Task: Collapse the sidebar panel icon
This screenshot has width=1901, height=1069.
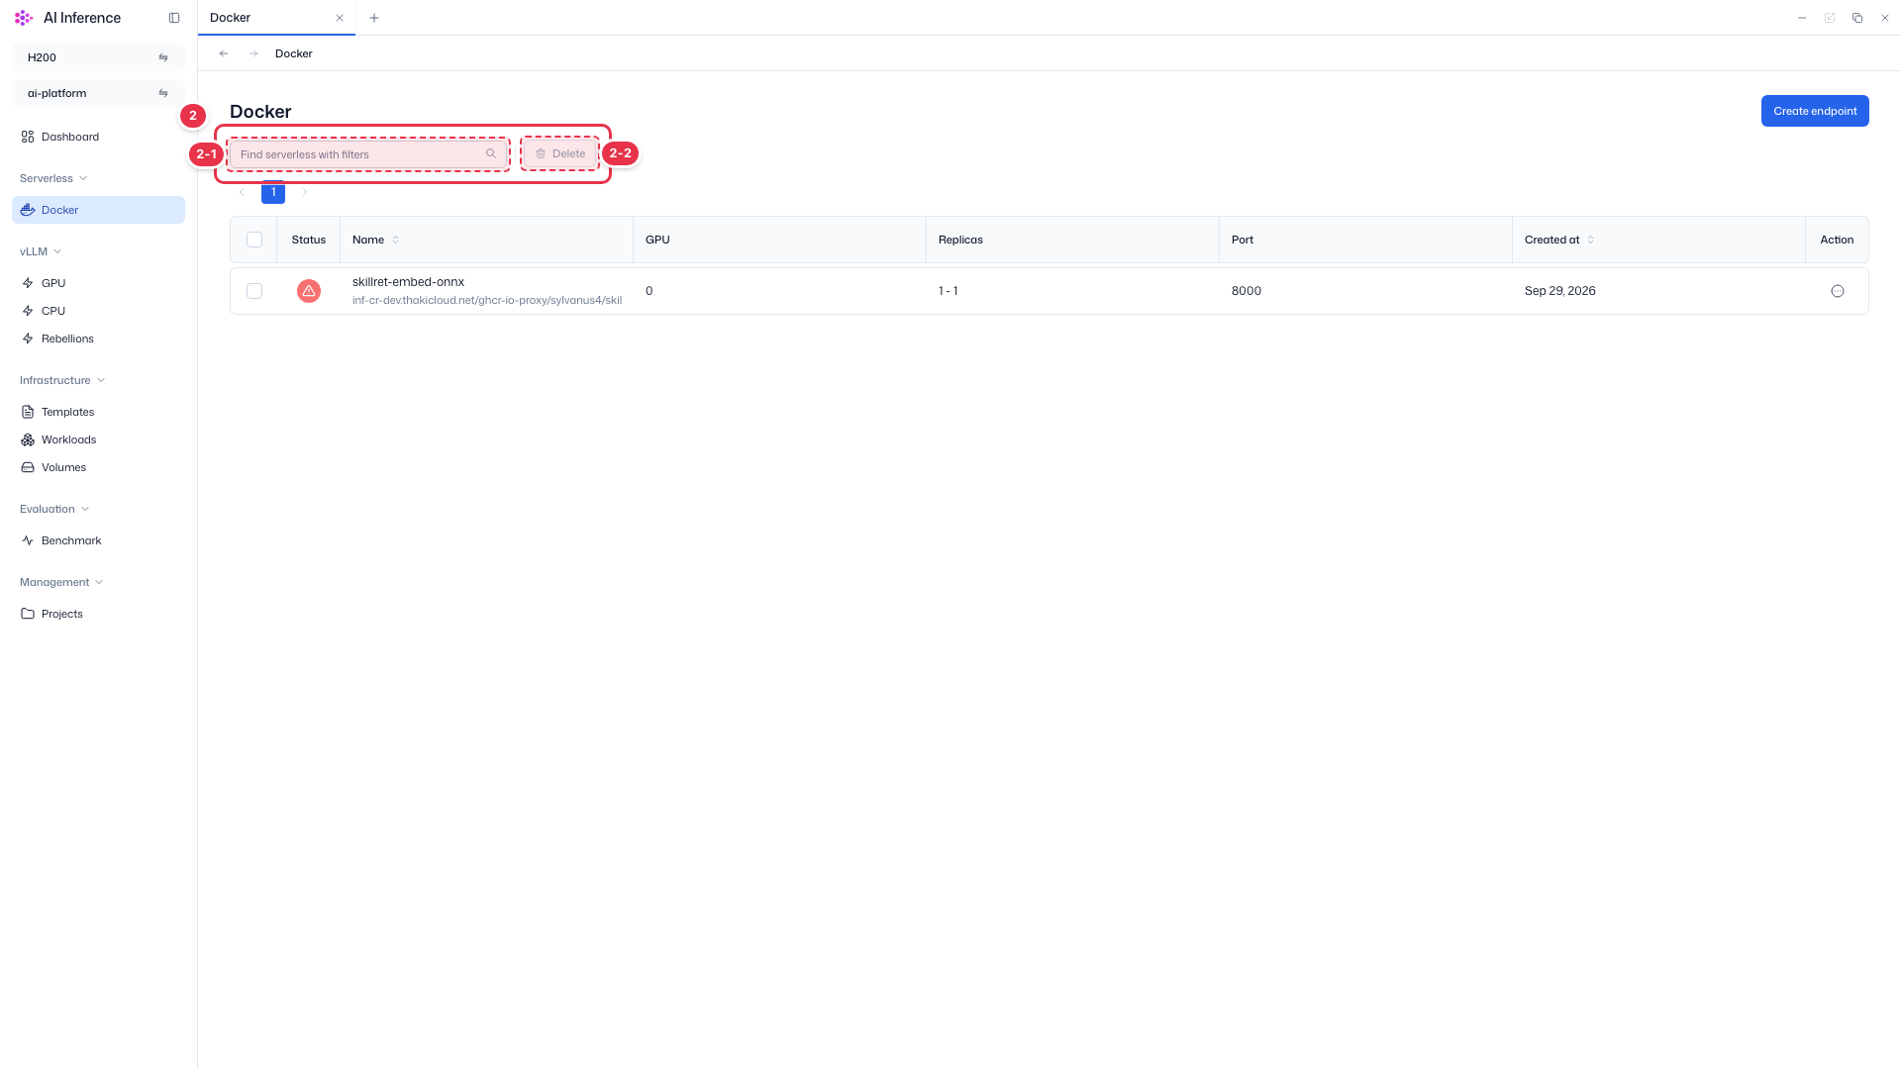Action: click(x=174, y=18)
